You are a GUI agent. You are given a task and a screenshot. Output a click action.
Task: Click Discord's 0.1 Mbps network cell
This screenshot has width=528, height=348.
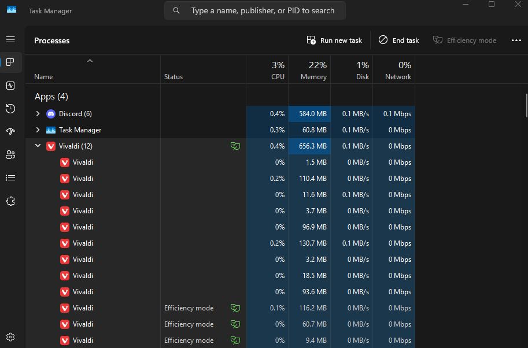click(394, 114)
